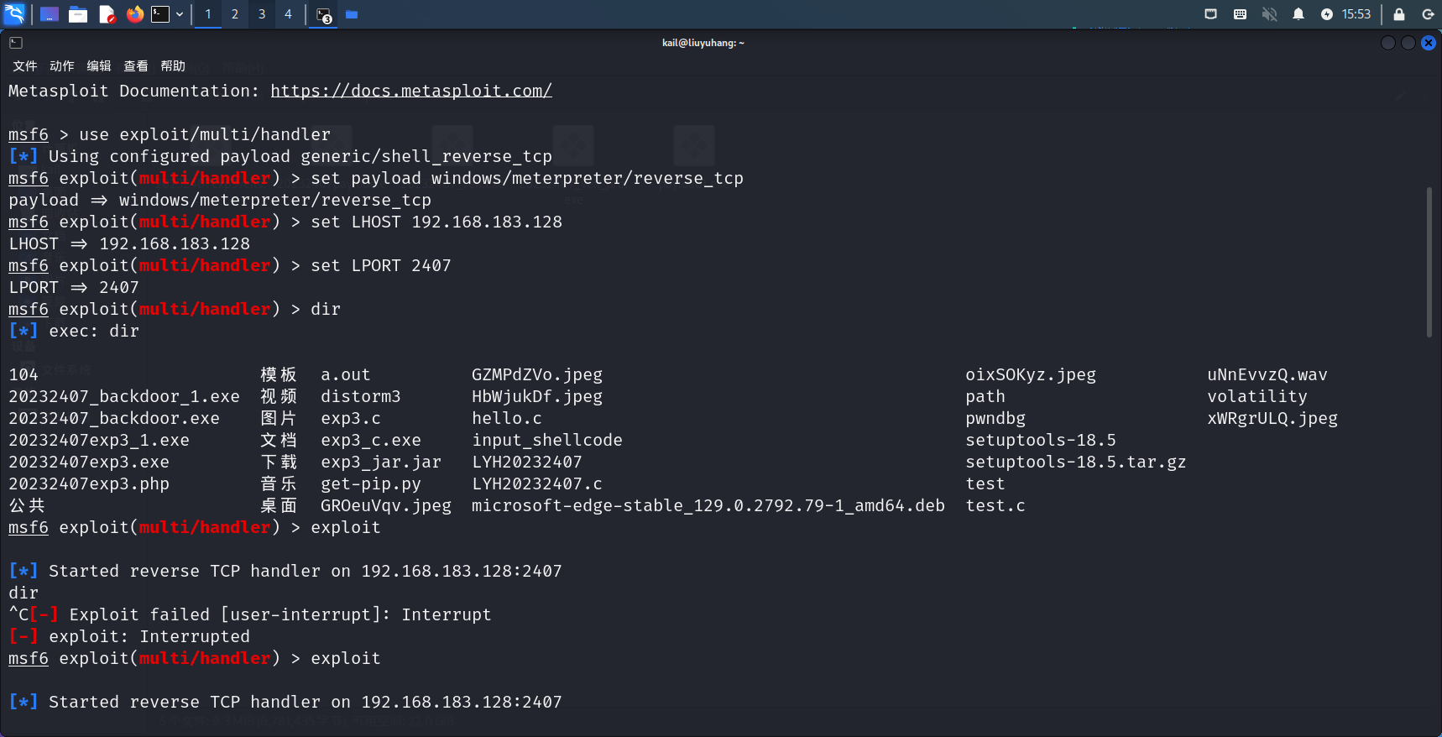Select the grouped terminal windows taskbar button

click(x=324, y=14)
